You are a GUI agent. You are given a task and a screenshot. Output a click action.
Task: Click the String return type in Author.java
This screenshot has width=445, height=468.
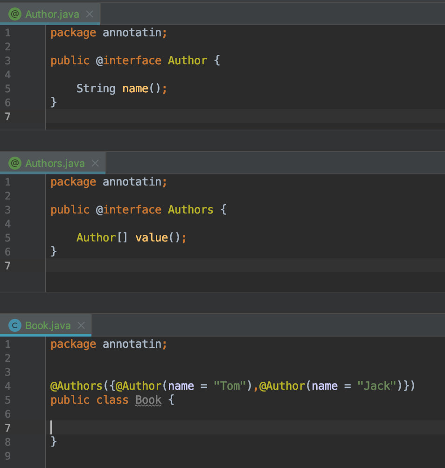(95, 88)
